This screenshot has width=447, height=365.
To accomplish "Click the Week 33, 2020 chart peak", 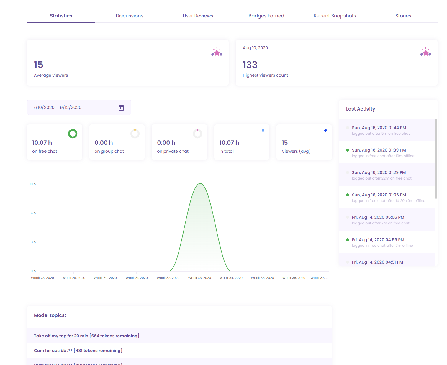I will pyautogui.click(x=200, y=184).
